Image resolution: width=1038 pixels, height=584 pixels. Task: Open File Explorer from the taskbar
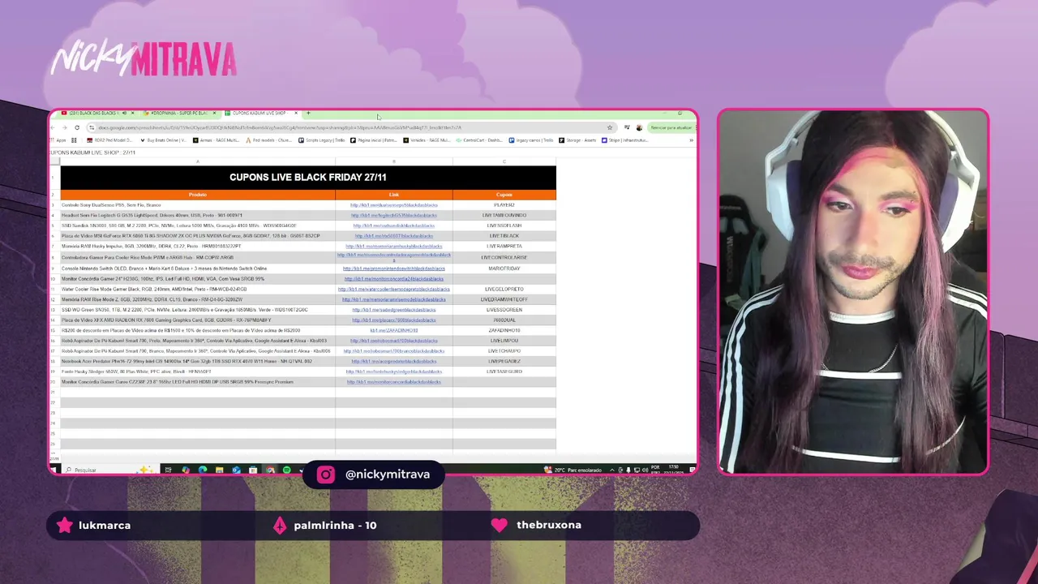pyautogui.click(x=219, y=470)
